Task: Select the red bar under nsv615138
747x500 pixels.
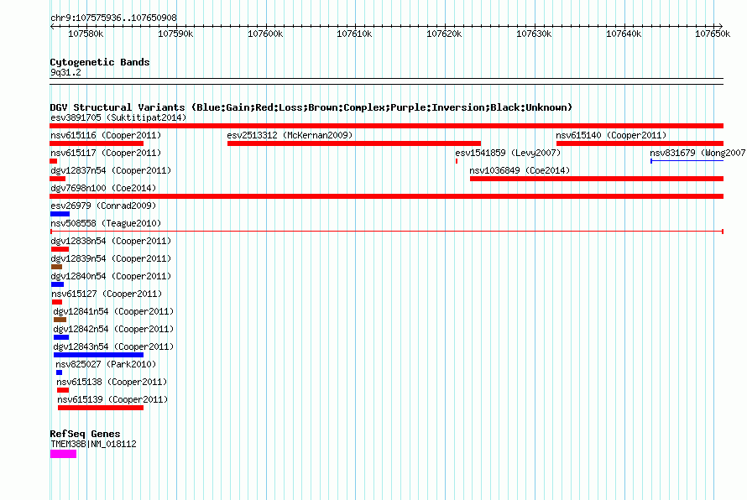Action: [63, 390]
